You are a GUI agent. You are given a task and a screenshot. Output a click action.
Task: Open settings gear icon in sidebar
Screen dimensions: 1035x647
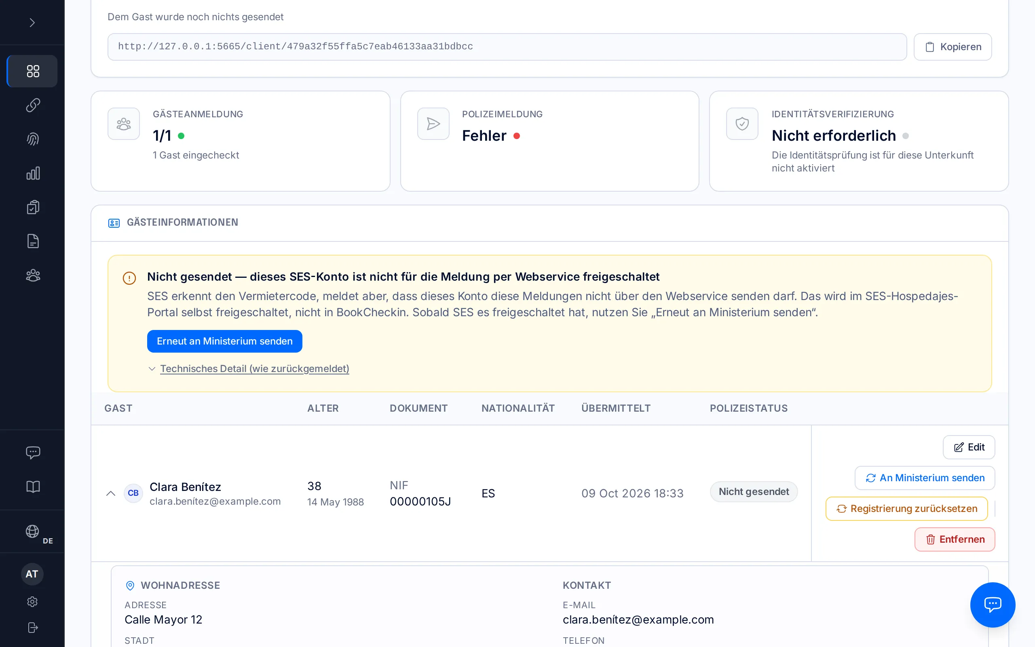[x=32, y=602]
